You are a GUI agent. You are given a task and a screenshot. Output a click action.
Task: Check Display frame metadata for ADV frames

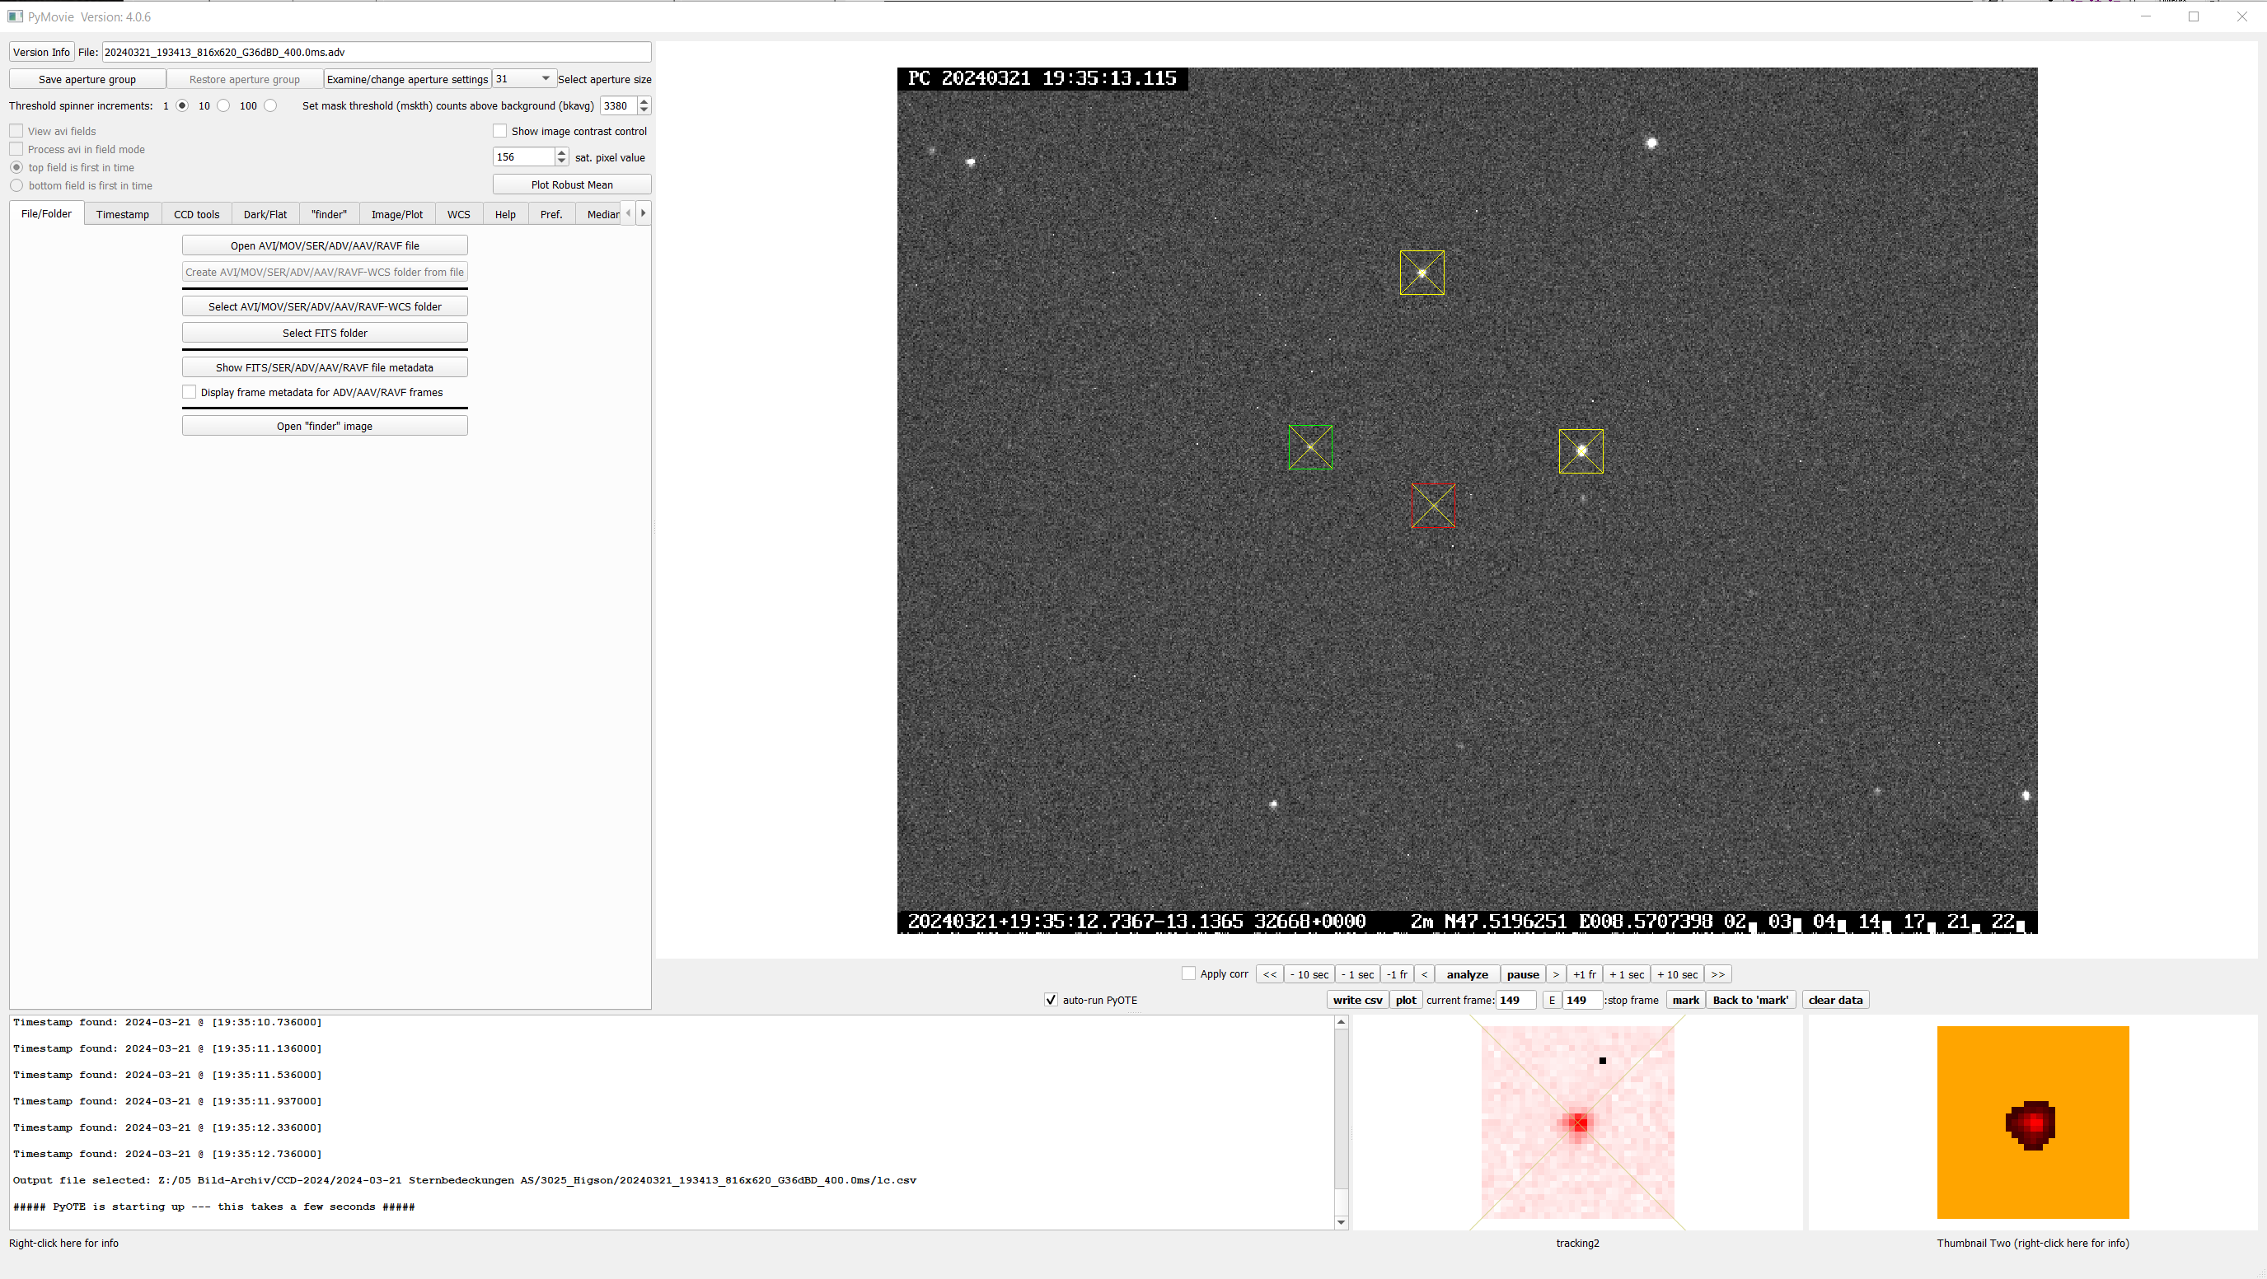[190, 392]
